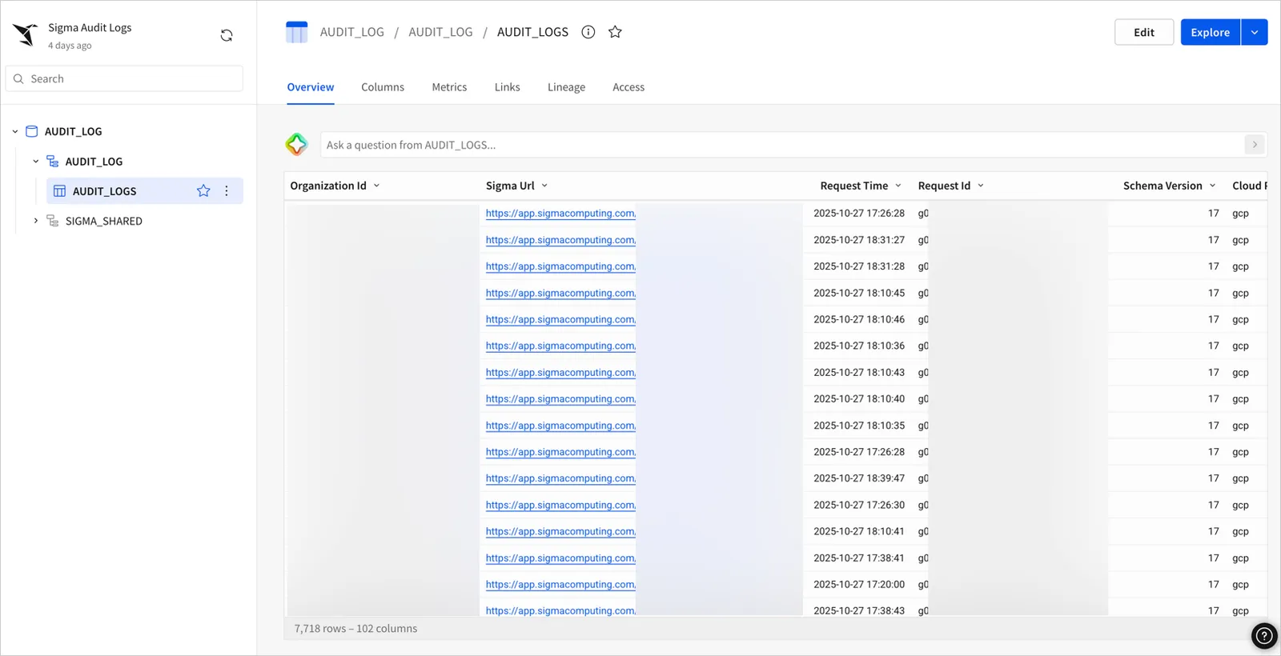Click the Edit button

(x=1144, y=32)
